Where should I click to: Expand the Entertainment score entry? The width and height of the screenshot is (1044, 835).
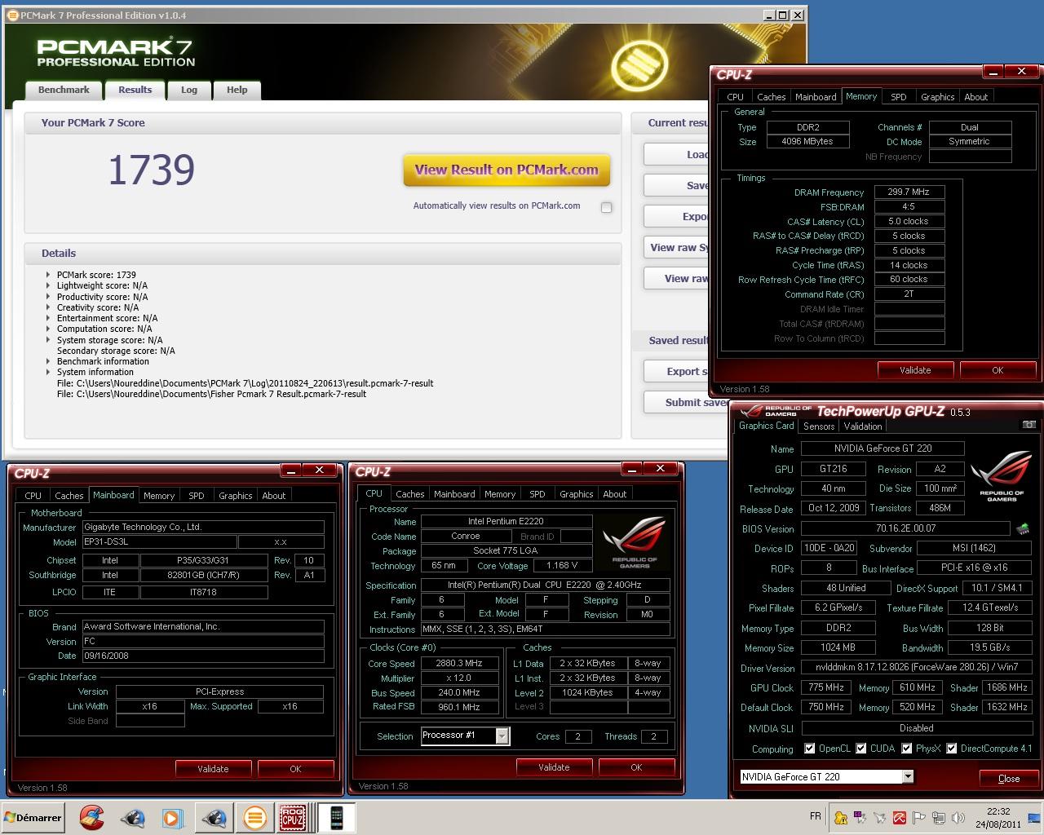click(48, 318)
